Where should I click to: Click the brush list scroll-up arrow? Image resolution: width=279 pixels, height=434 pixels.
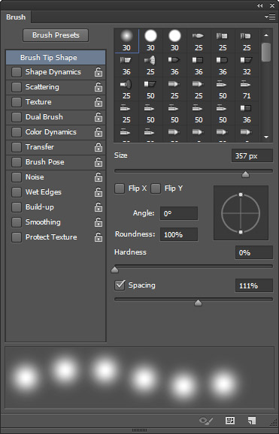point(266,35)
